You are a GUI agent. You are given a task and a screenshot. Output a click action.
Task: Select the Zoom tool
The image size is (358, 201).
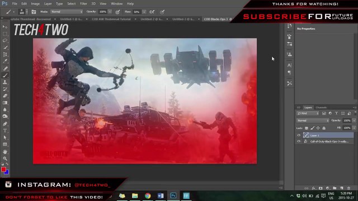[x=5, y=159]
